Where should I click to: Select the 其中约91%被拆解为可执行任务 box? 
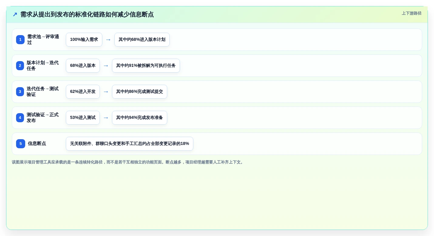[x=146, y=66]
